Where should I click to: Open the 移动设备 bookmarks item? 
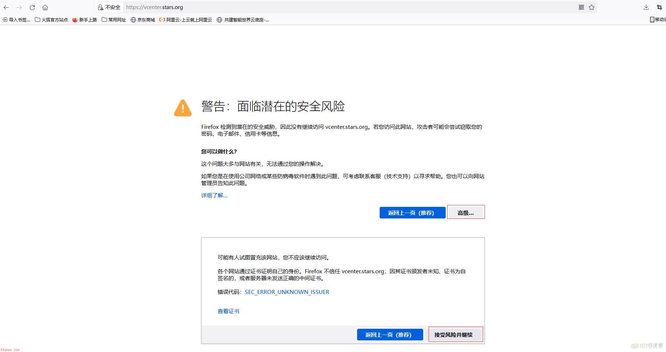tap(658, 20)
